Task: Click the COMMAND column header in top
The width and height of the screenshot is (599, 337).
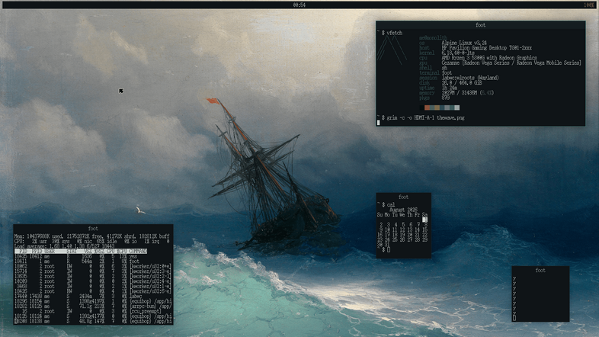Action: [x=138, y=252]
